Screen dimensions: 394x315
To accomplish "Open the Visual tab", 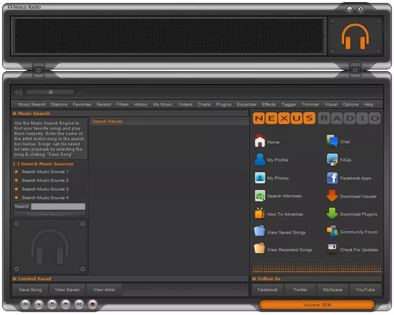I will point(331,104).
